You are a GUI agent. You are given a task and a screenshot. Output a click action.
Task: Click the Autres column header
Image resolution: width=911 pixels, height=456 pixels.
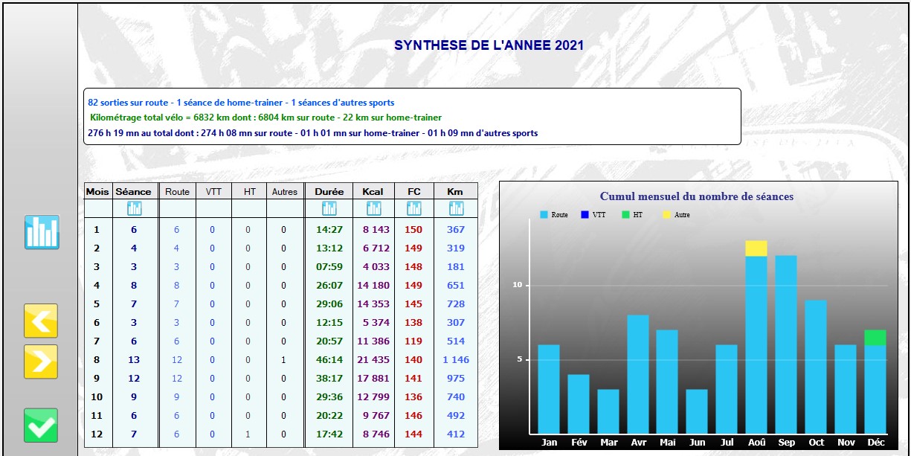point(284,191)
